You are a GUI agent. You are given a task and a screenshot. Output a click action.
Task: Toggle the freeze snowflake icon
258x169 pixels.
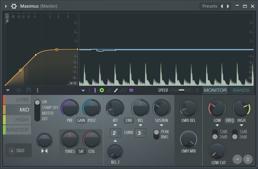click(x=19, y=90)
